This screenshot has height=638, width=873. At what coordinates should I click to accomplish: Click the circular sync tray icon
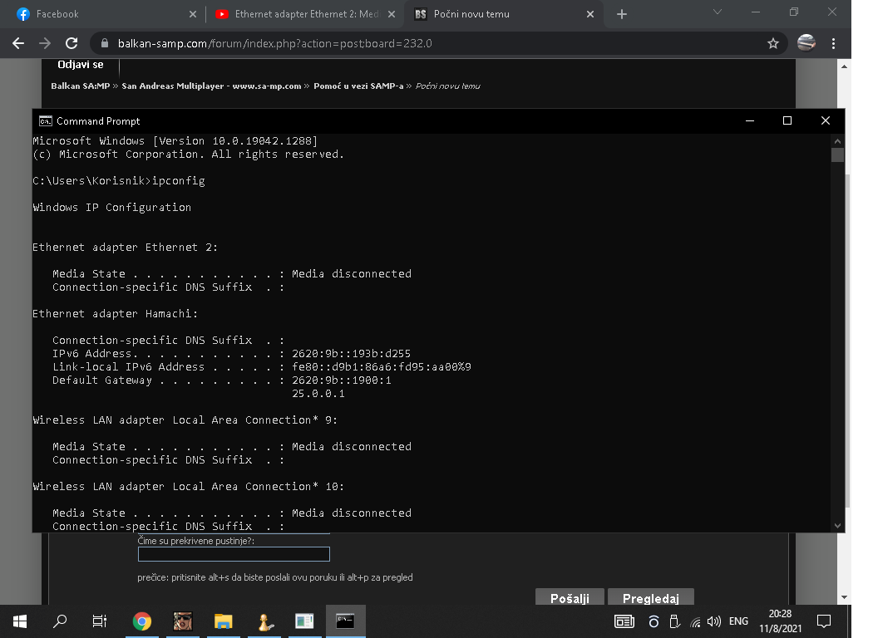click(x=654, y=621)
